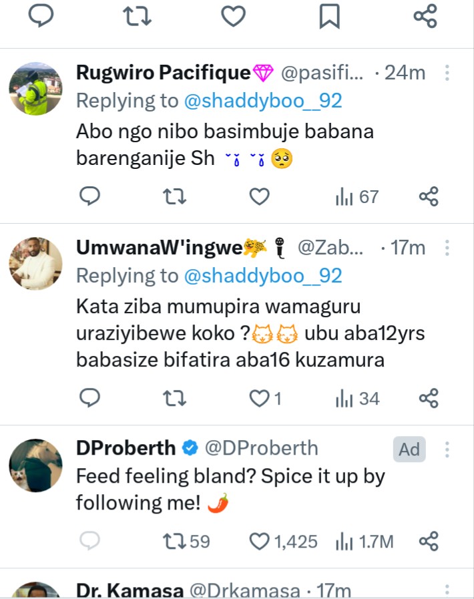Repost the main post at top
The image size is (474, 599).
[x=138, y=17]
